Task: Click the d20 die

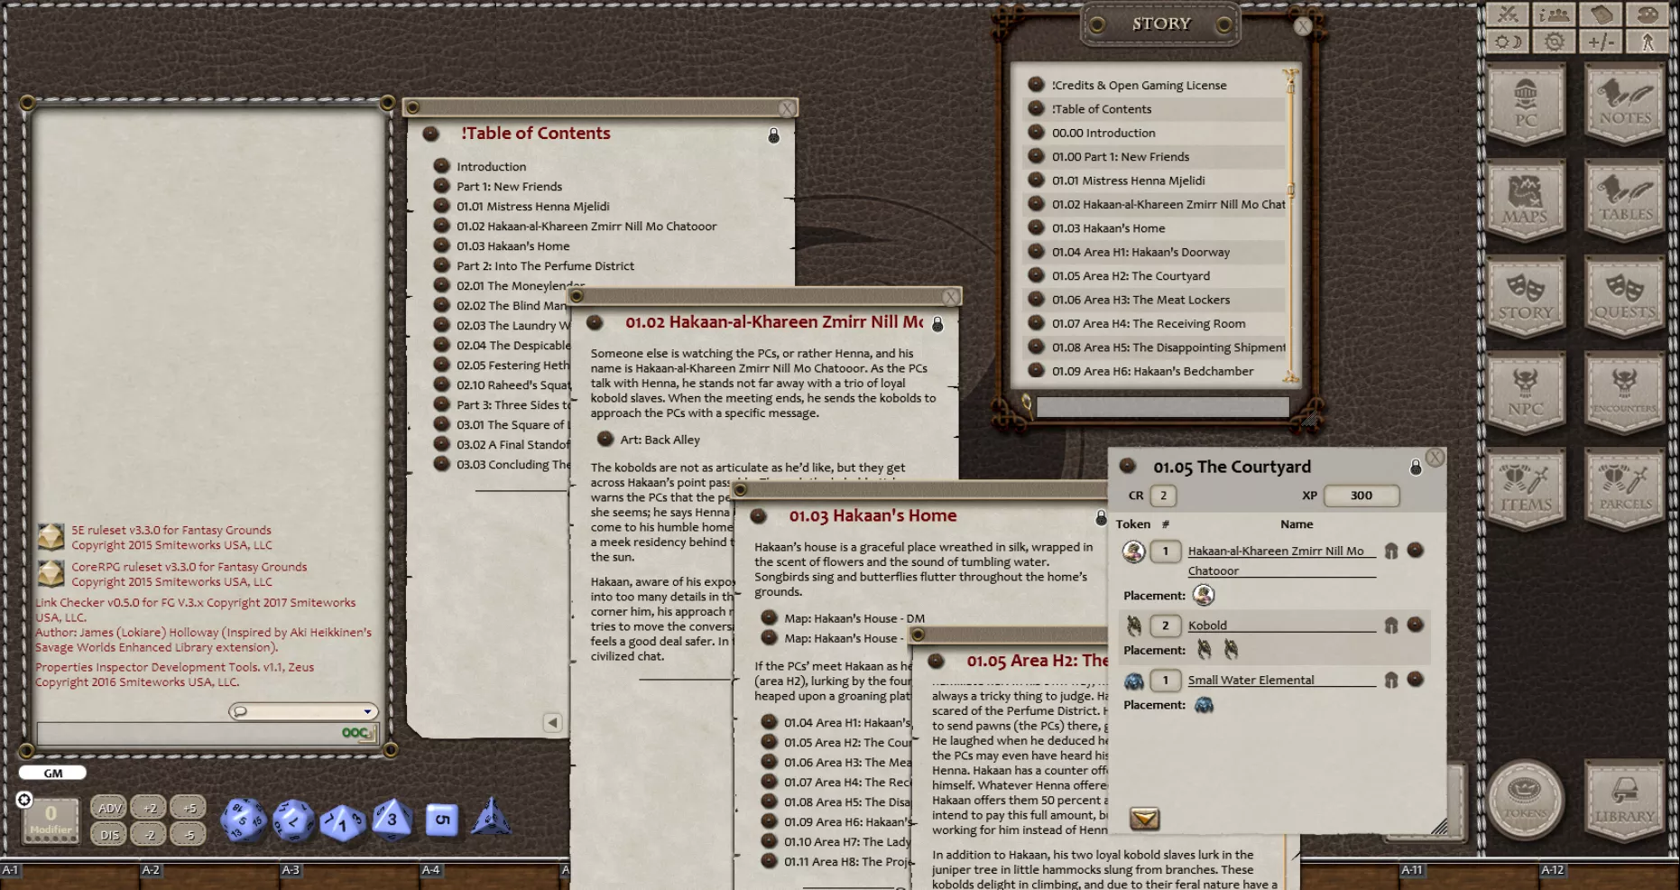Action: tap(244, 820)
